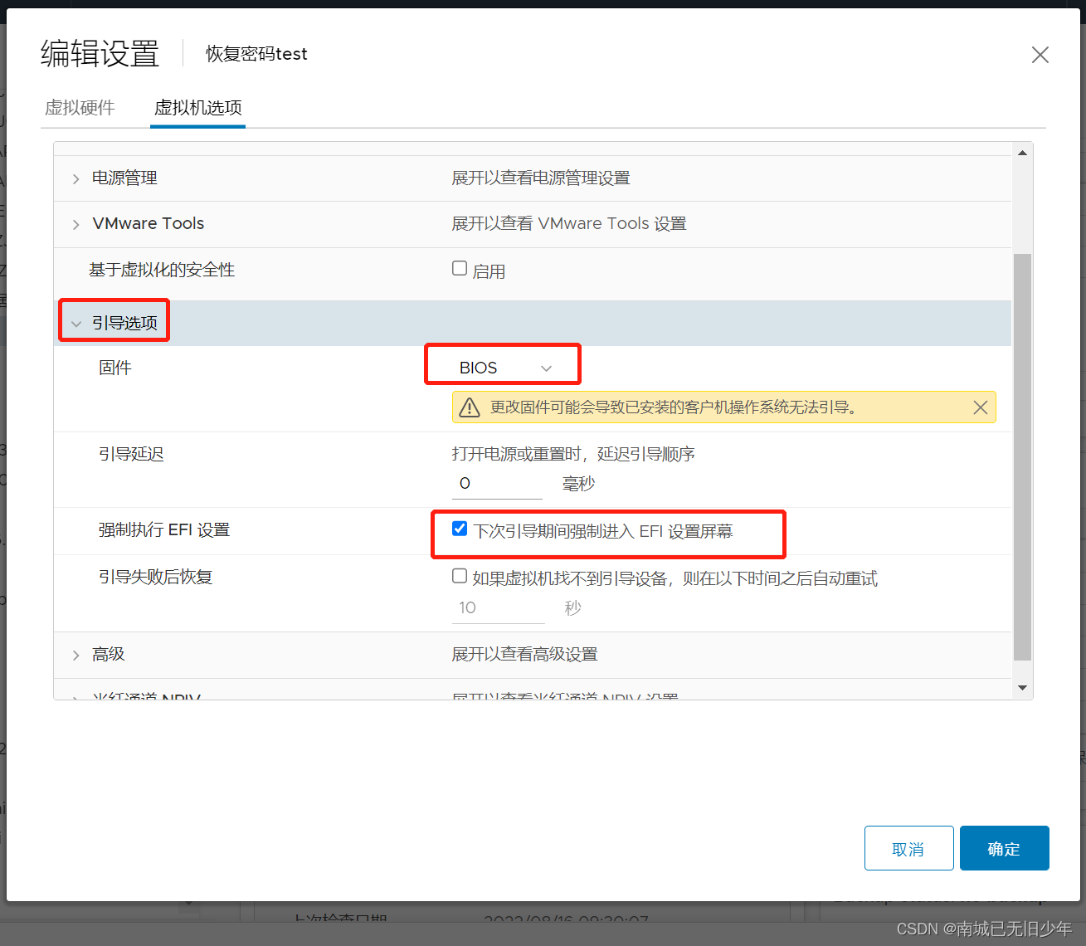Select the 虚拟机选项 tab

tap(198, 108)
